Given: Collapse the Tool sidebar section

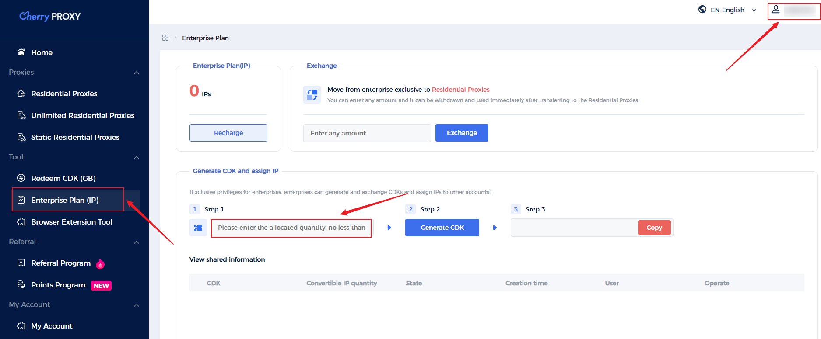Looking at the screenshot, I should tap(137, 157).
